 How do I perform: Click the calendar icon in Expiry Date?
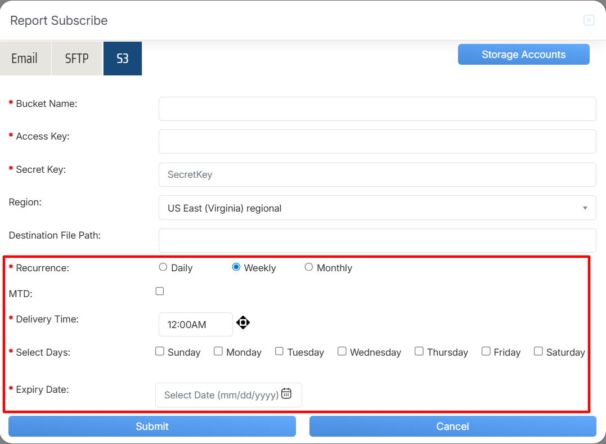(x=286, y=393)
